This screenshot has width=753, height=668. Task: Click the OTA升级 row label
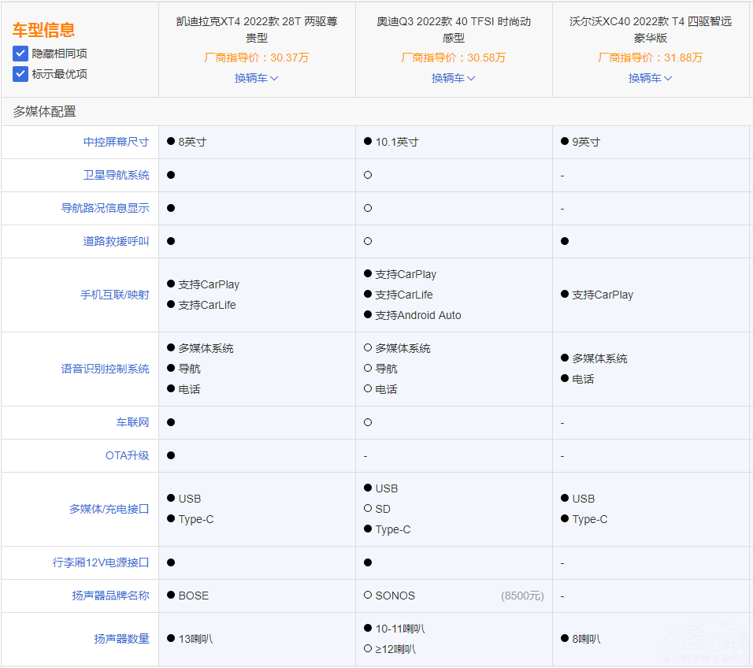click(126, 455)
